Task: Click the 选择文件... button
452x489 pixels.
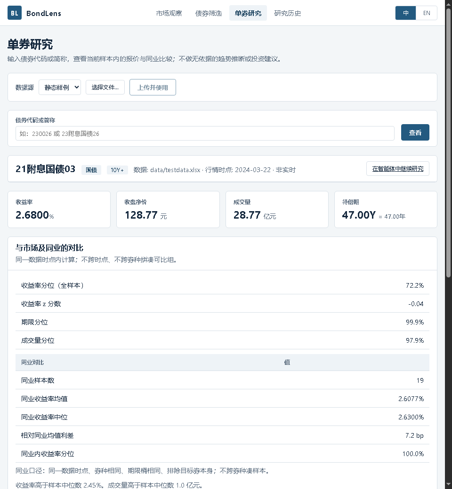Action: coord(105,87)
